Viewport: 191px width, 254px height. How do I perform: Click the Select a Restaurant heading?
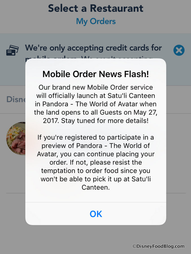tap(96, 8)
